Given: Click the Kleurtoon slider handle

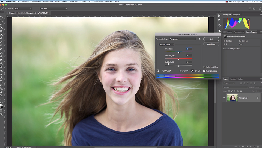Looking at the screenshot, I should click(178, 53).
